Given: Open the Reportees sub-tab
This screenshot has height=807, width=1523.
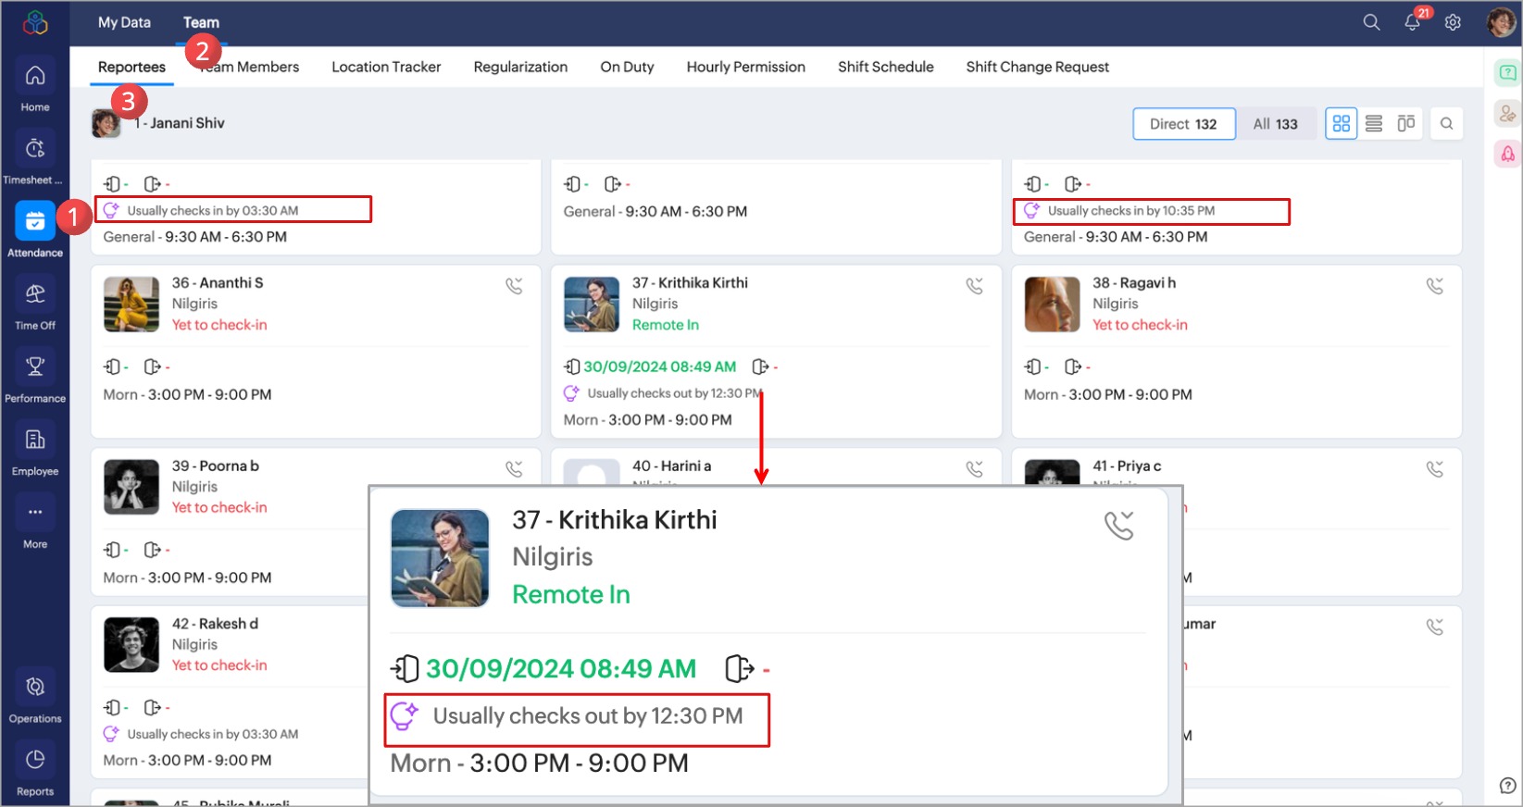Looking at the screenshot, I should click(131, 67).
